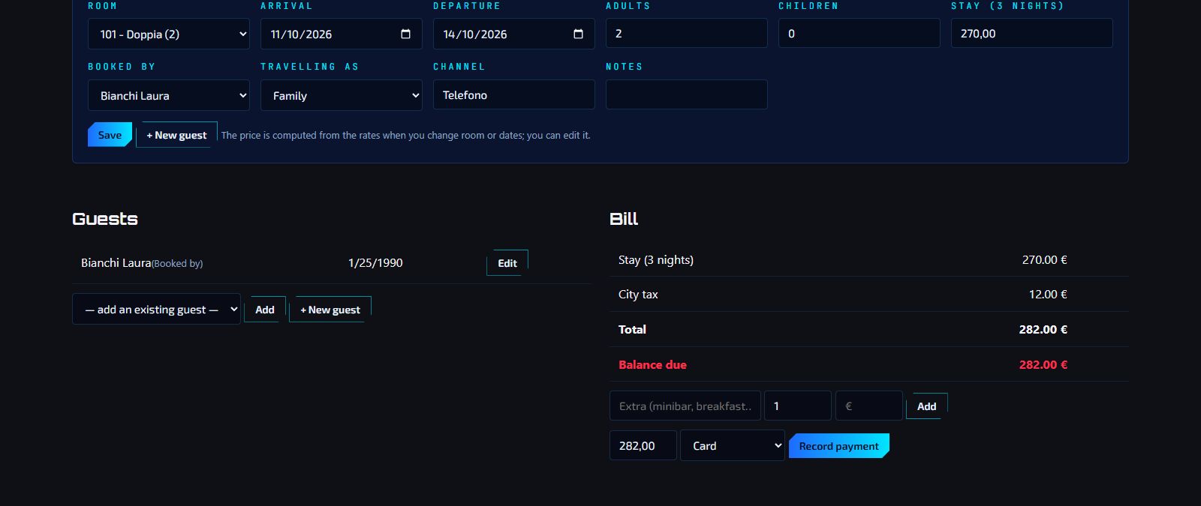The image size is (1201, 506).
Task: Expand the Travelling As dropdown set to Family
Action: (342, 95)
